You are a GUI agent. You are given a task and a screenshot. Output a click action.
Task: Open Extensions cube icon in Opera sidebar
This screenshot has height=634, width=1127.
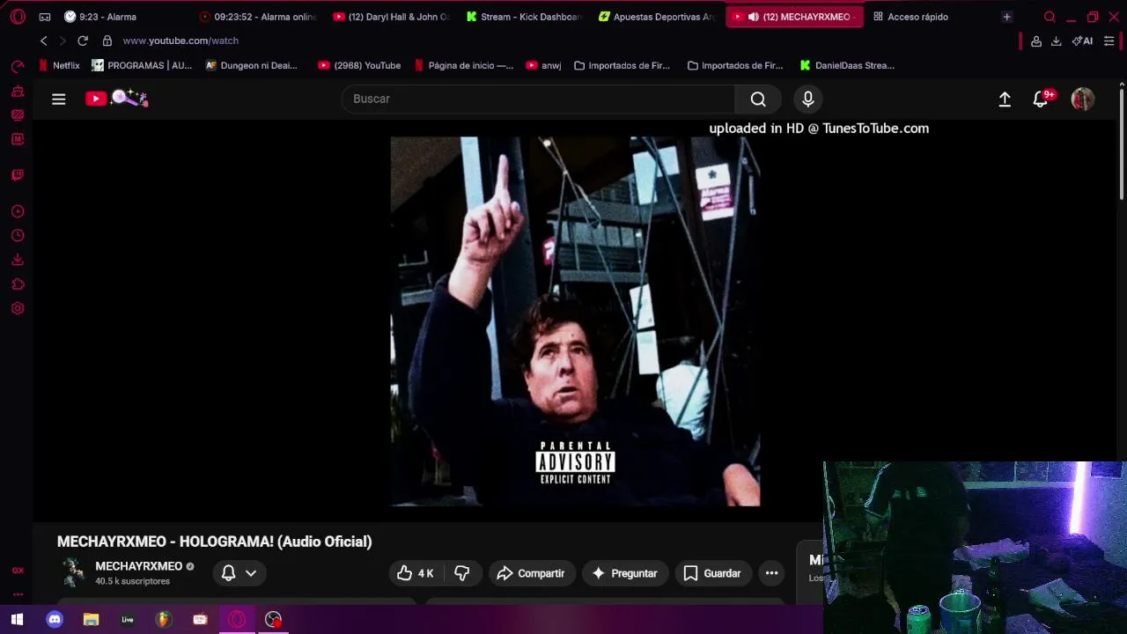pos(18,284)
